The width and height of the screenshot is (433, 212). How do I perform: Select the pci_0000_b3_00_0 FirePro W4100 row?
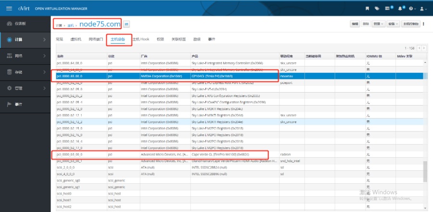click(239, 154)
